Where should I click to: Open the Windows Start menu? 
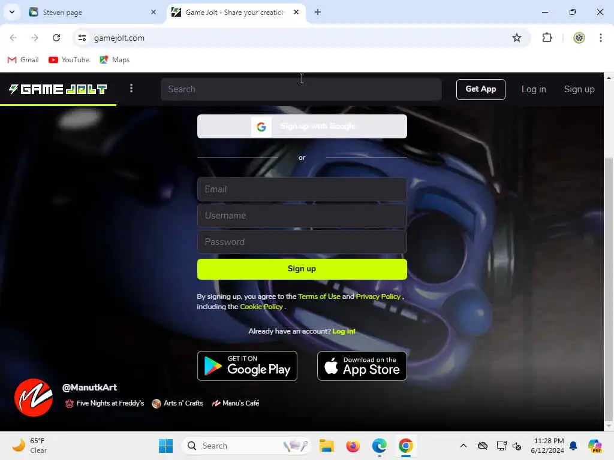(x=165, y=446)
